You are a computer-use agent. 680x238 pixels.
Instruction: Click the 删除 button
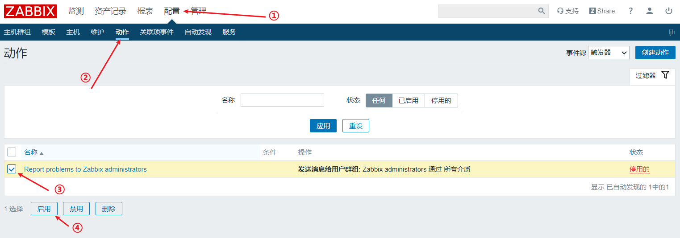point(109,209)
